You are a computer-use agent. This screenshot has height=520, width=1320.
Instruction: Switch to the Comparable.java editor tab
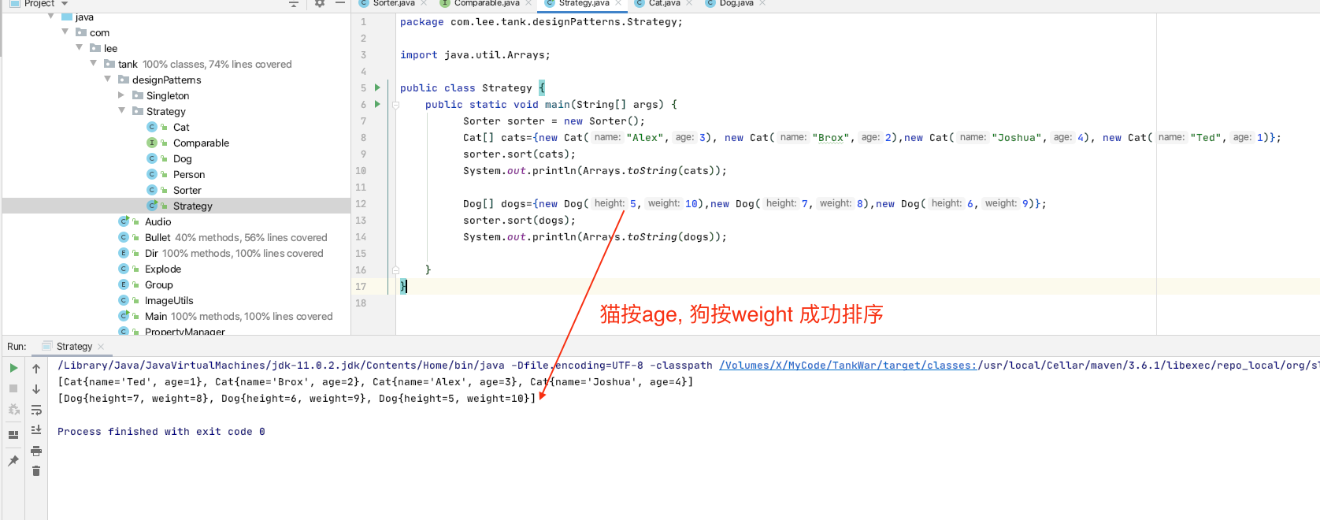click(486, 4)
